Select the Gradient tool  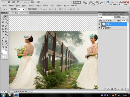click(6, 32)
